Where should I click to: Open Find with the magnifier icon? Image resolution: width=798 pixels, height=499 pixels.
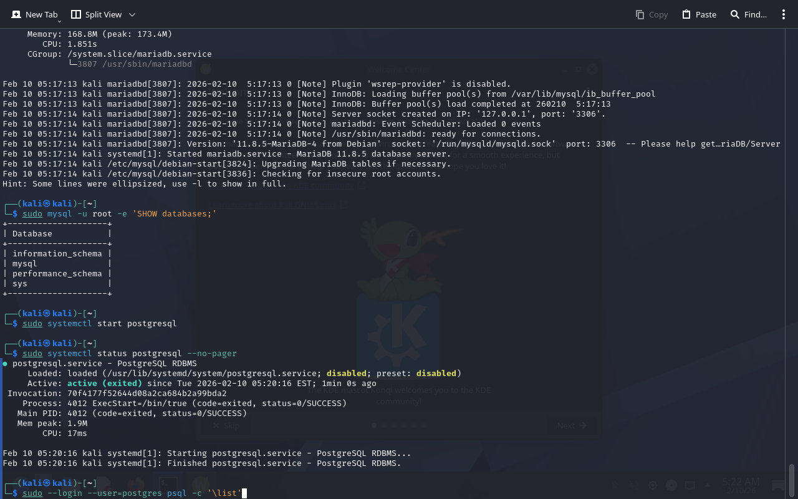tap(735, 14)
